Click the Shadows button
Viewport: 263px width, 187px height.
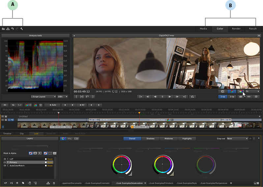(x=150, y=139)
